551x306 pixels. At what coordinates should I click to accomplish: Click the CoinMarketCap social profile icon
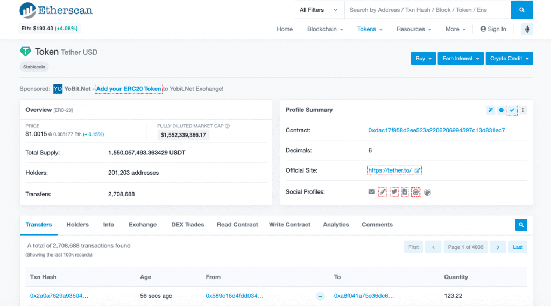[416, 192]
